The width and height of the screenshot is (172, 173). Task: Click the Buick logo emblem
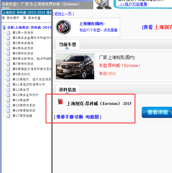click(63, 27)
